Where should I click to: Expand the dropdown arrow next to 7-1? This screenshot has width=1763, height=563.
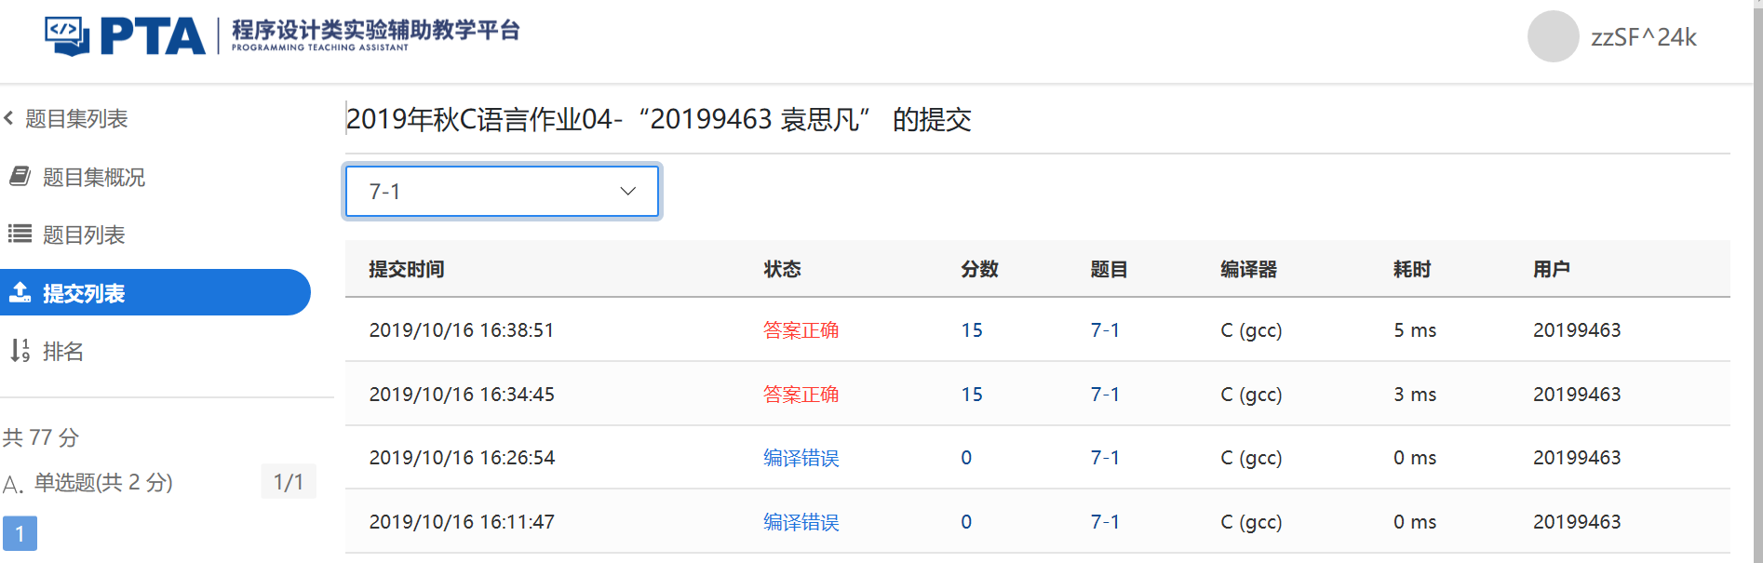pyautogui.click(x=628, y=192)
